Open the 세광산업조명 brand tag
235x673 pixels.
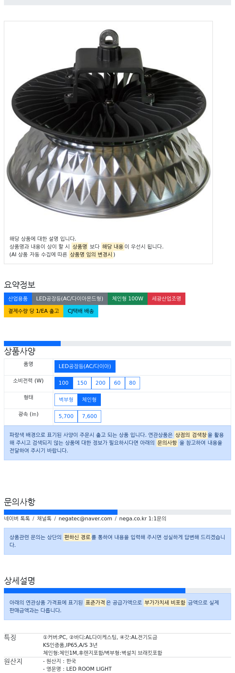pos(166,299)
